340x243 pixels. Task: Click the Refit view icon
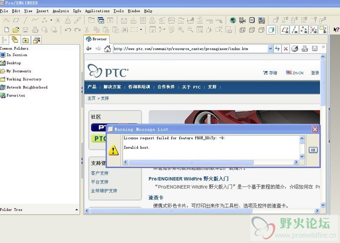(200, 29)
